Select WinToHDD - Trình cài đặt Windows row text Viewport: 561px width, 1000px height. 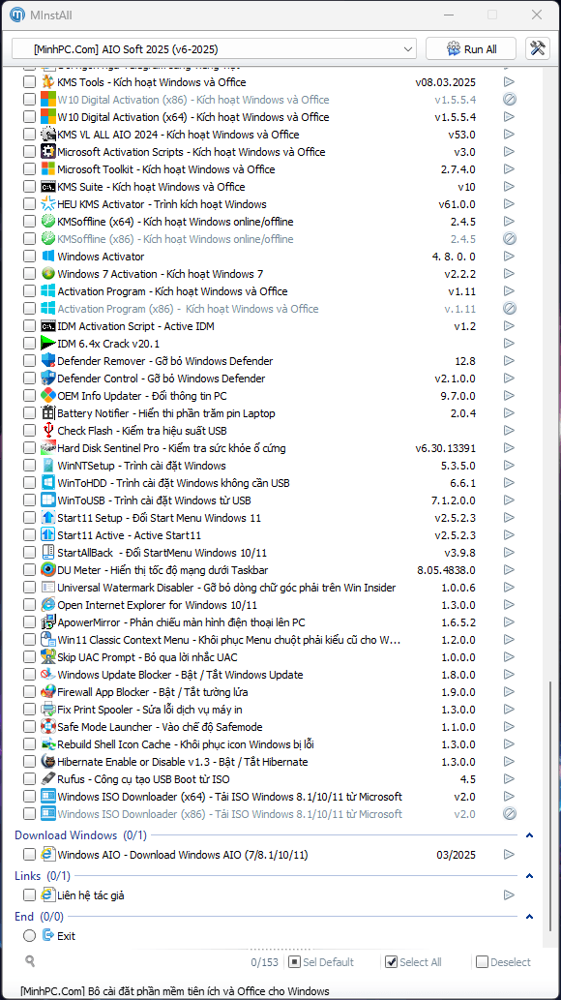(173, 483)
